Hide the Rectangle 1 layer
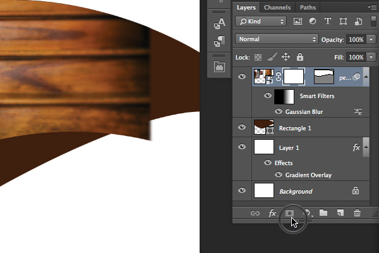 pyautogui.click(x=242, y=127)
